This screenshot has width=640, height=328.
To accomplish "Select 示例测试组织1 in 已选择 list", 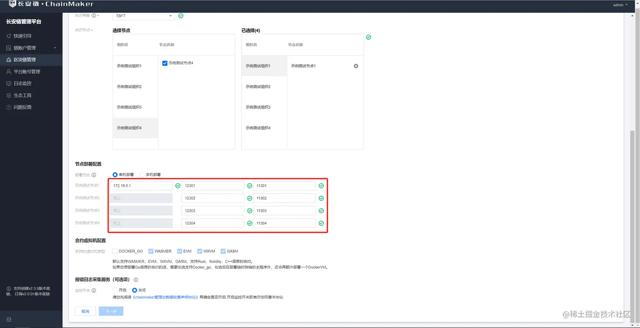I will click(x=264, y=66).
